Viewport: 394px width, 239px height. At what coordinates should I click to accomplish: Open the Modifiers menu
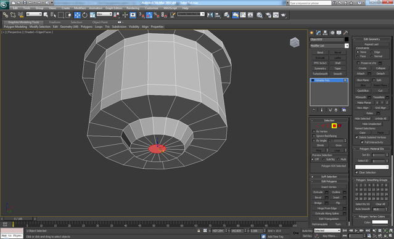[x=80, y=8]
